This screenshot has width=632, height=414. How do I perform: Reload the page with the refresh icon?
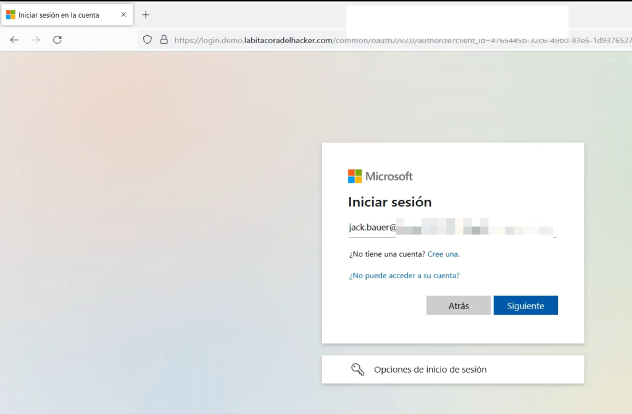pos(57,39)
